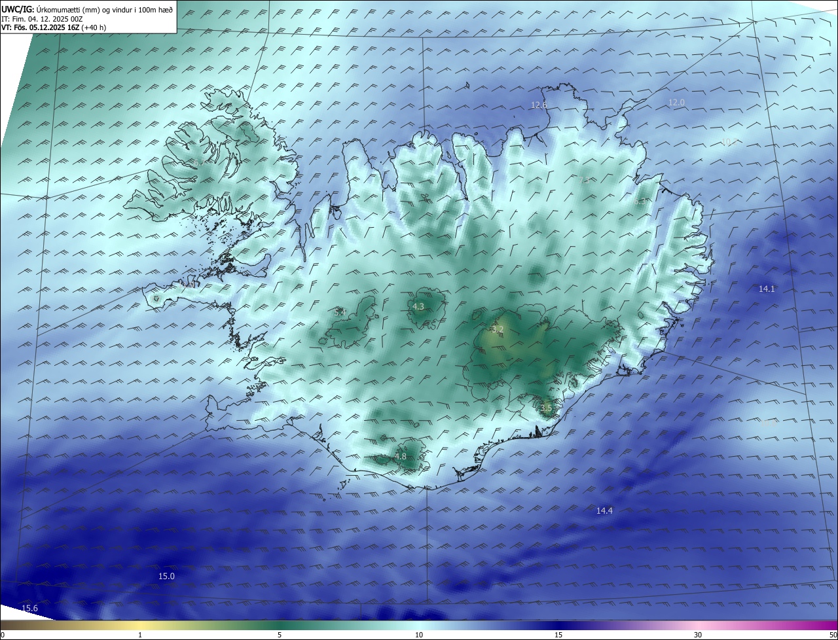Click the valid time 'VT: Fös. 05.12.2025 16Z (+40 h)'
Image resolution: width=838 pixels, height=640 pixels.
(54, 27)
